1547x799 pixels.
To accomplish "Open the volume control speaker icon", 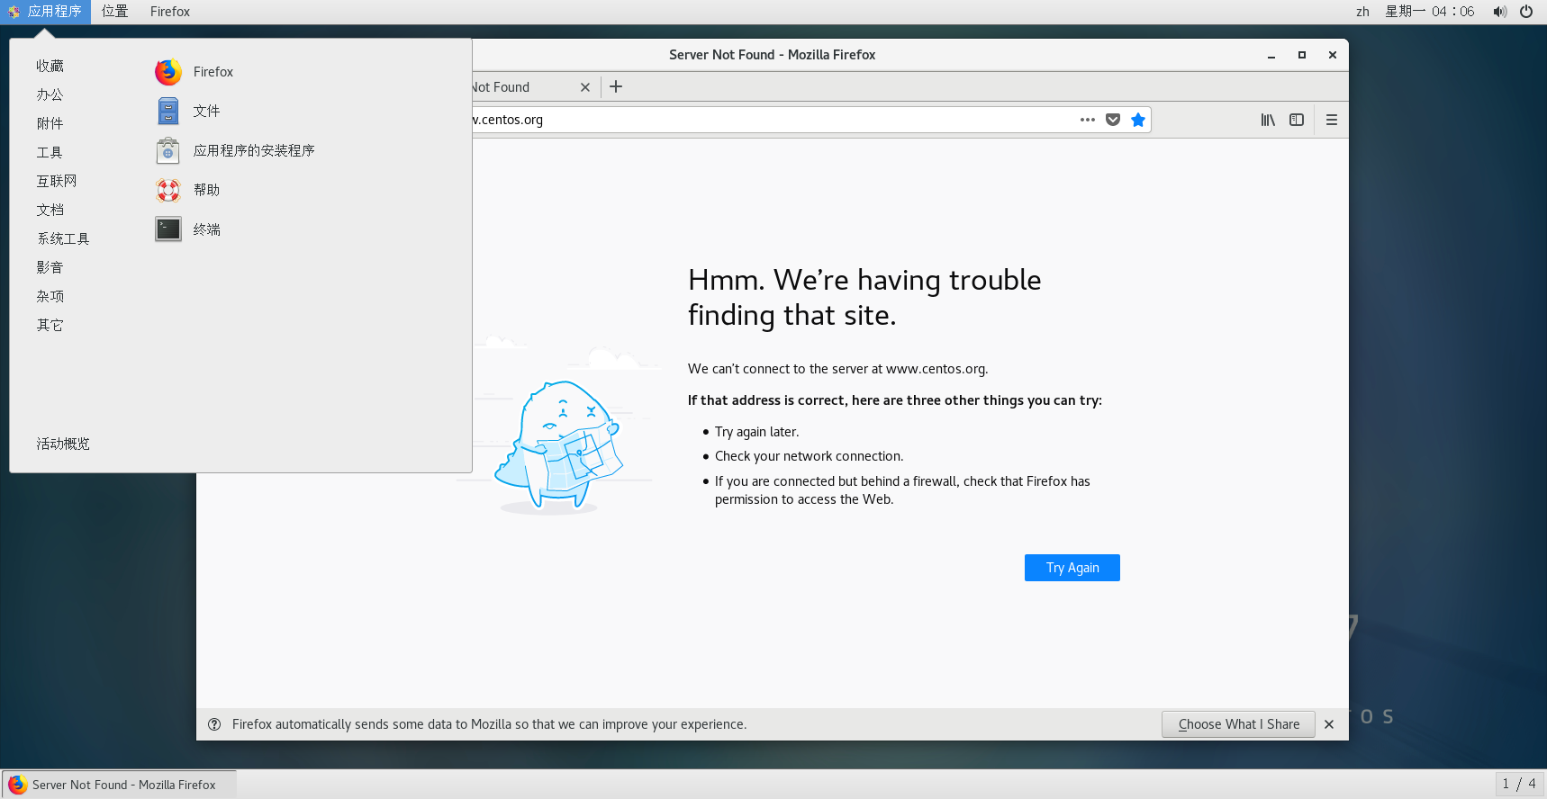I will point(1499,12).
